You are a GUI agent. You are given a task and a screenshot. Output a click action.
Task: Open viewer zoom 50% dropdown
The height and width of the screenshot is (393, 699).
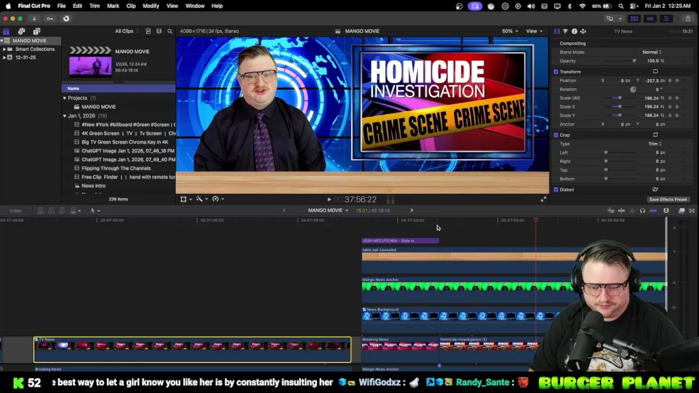tap(510, 31)
